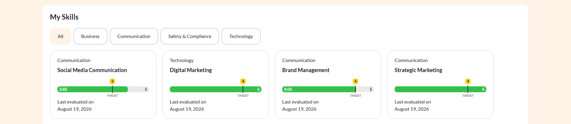Filter skills by Business

tap(90, 36)
